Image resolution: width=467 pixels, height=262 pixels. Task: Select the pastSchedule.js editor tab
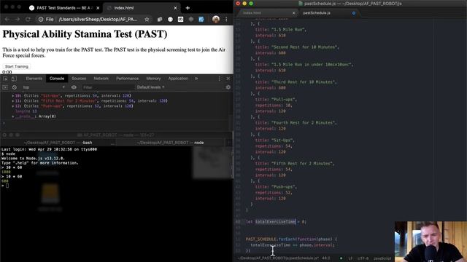(x=316, y=13)
